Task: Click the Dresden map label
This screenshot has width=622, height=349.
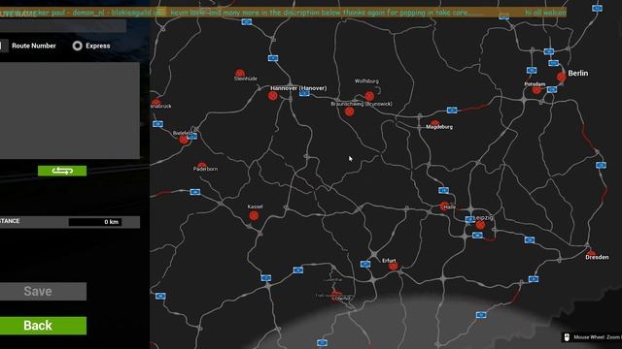Action: pyautogui.click(x=597, y=257)
